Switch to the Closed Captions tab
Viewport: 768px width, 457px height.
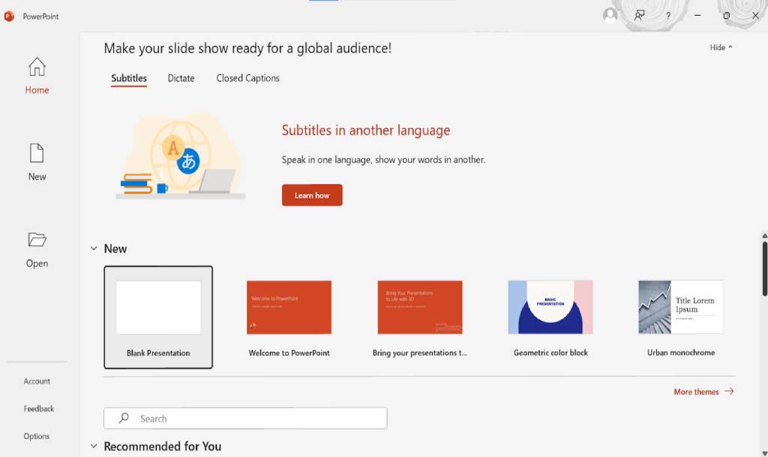pyautogui.click(x=247, y=78)
